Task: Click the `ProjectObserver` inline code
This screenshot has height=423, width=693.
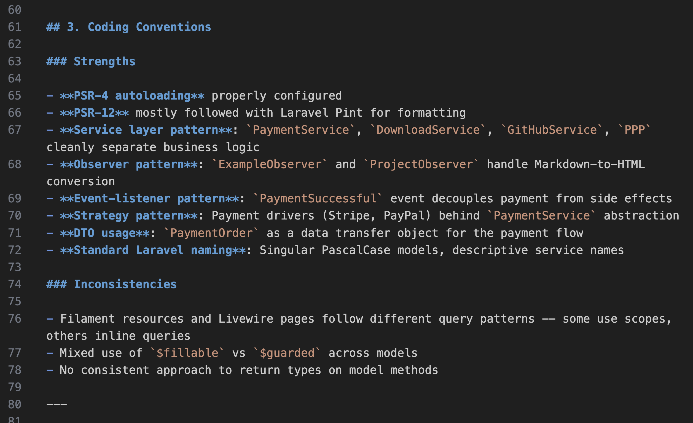Action: [421, 164]
